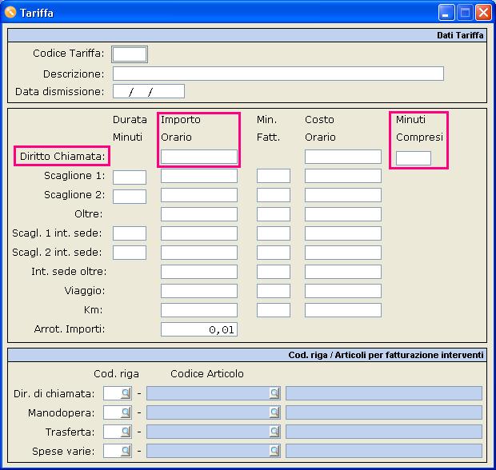Click Dir. di chiamata article description field
This screenshot has width=496, height=470.
point(384,393)
